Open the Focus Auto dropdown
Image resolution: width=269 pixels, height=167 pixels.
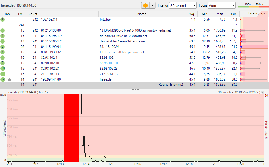[221, 5]
